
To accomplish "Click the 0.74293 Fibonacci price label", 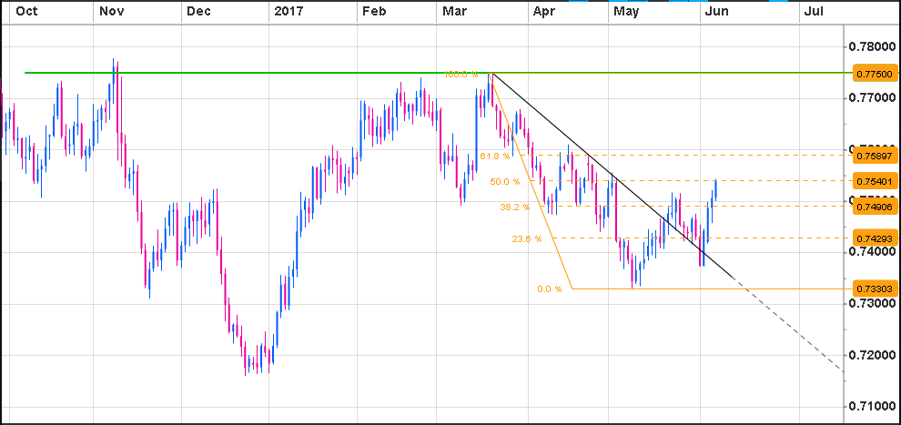I will 874,238.
